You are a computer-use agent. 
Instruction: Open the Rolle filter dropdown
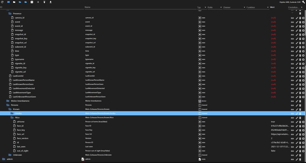[x=215, y=7]
